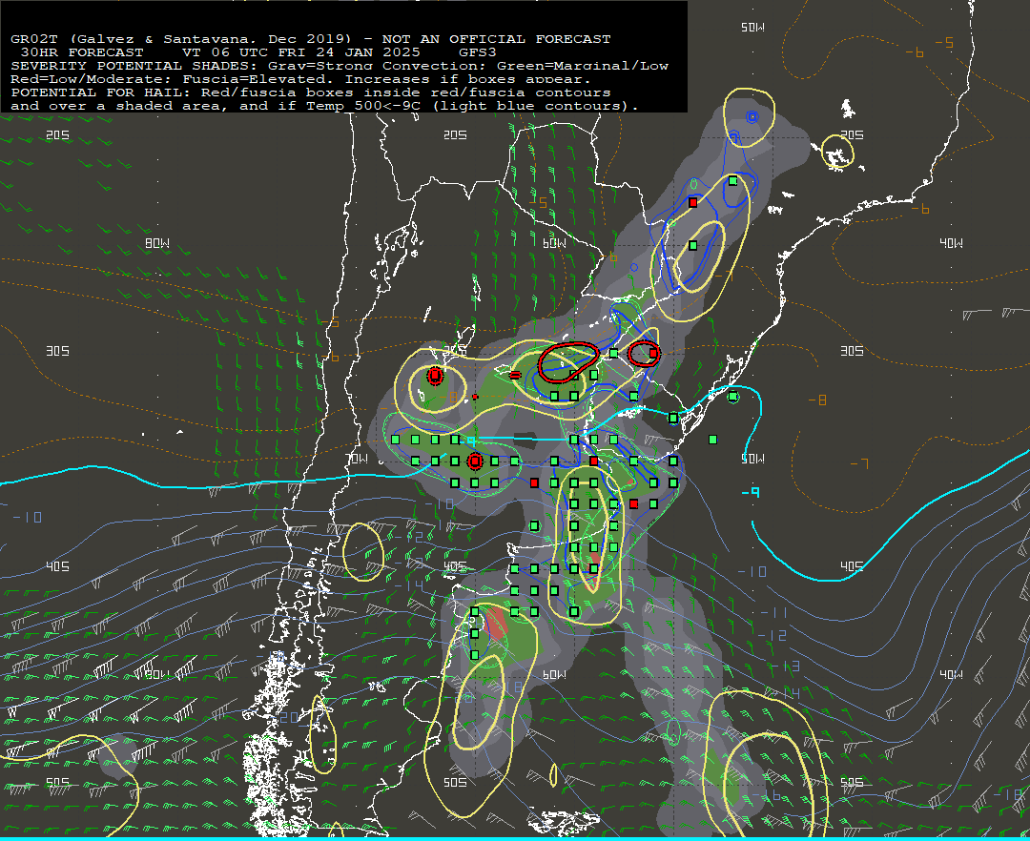Viewport: 1030px width, 841px height.
Task: Click the '30S' label on right side
Action: 852,351
